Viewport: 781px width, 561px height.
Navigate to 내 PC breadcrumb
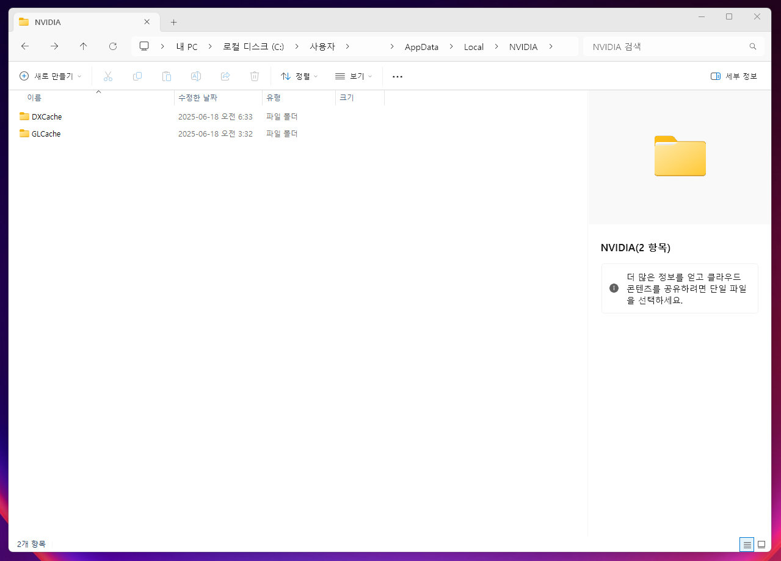pyautogui.click(x=187, y=47)
